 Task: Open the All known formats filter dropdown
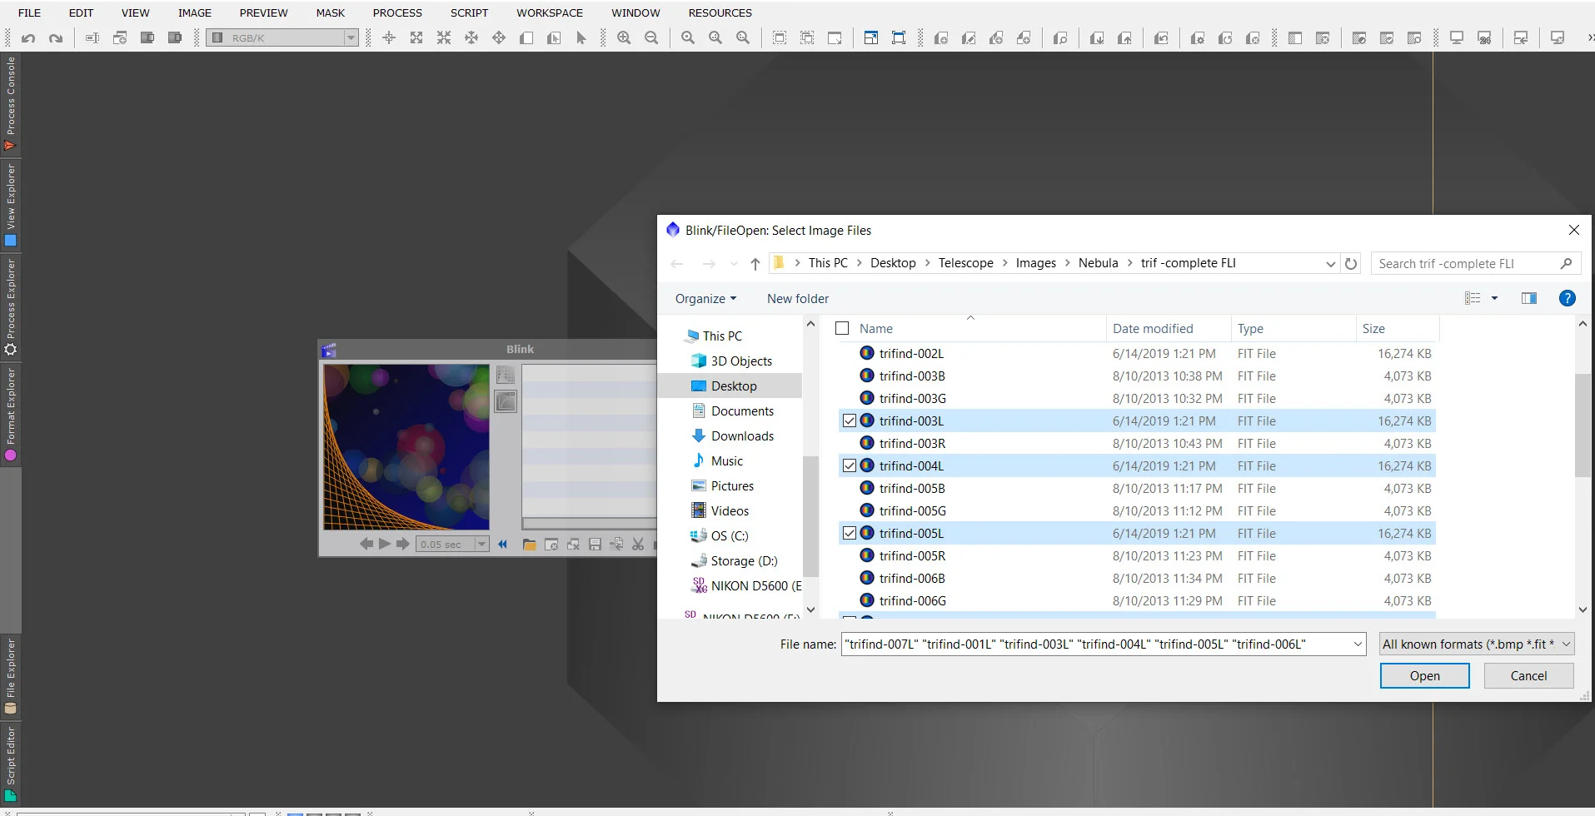point(1477,644)
